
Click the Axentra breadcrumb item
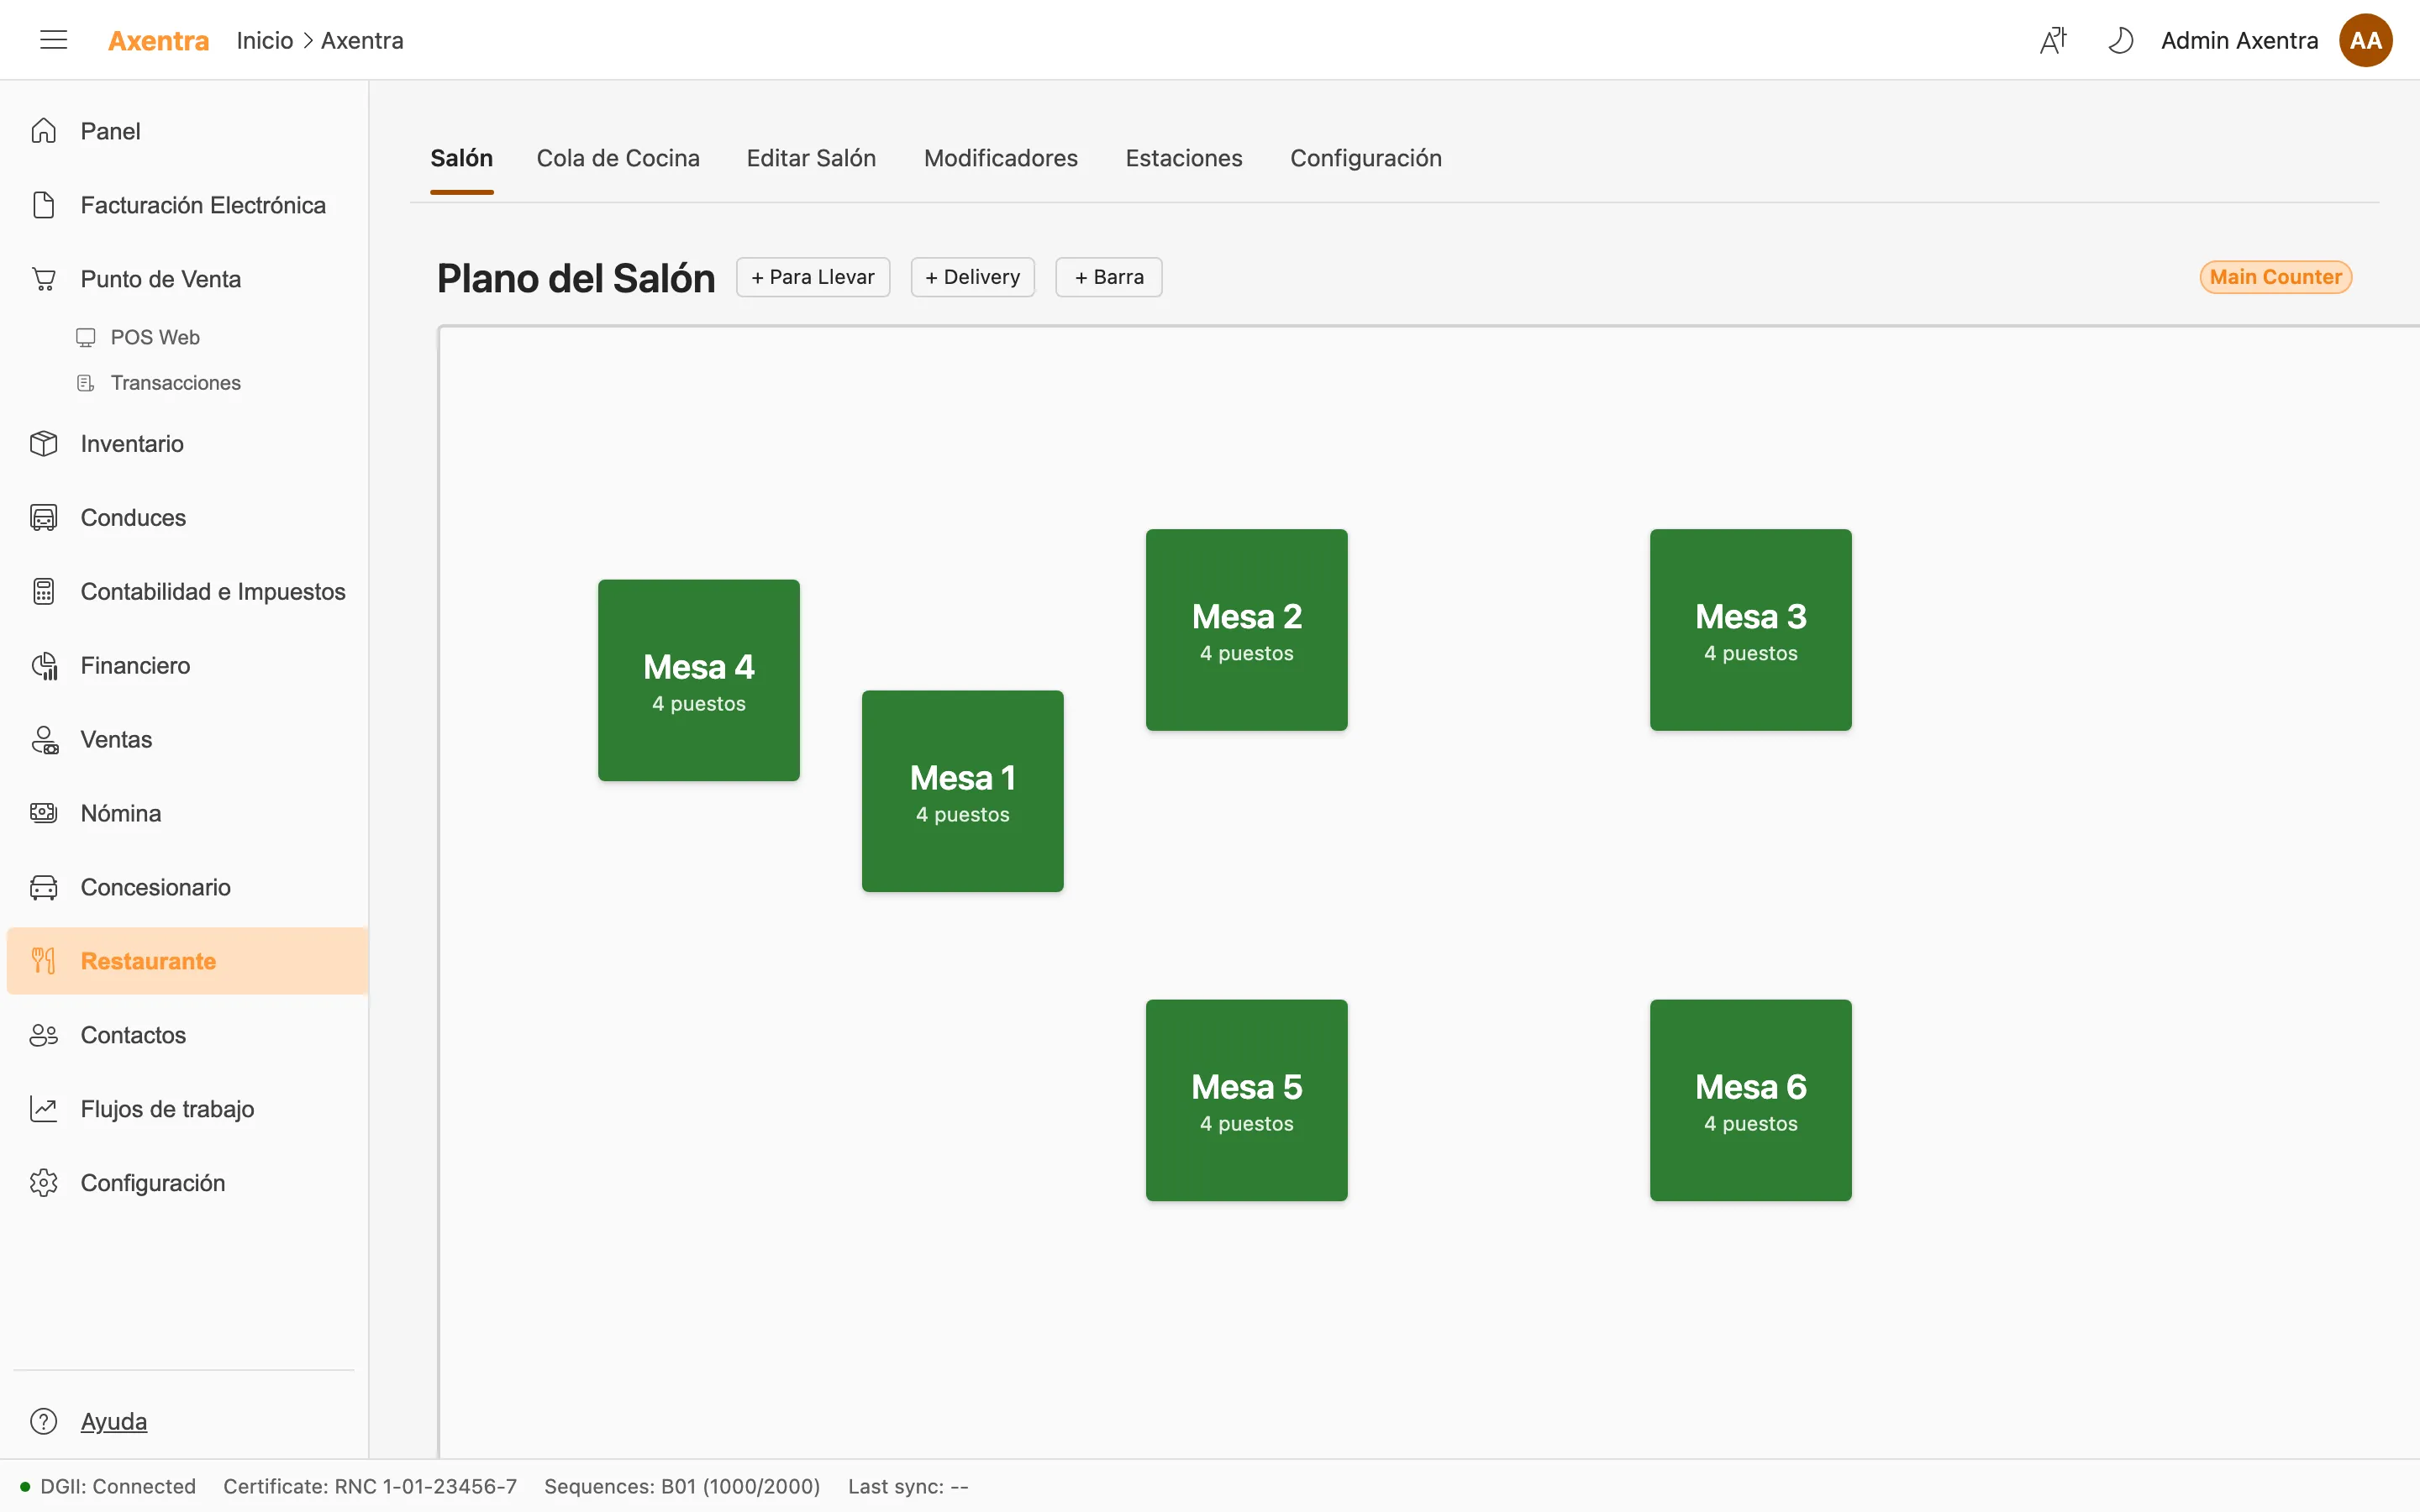point(362,40)
